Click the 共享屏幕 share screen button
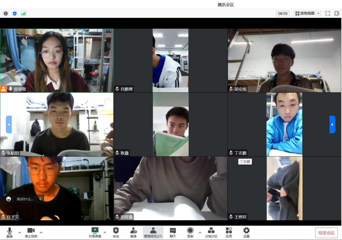The height and width of the screenshot is (240, 342). point(95,232)
